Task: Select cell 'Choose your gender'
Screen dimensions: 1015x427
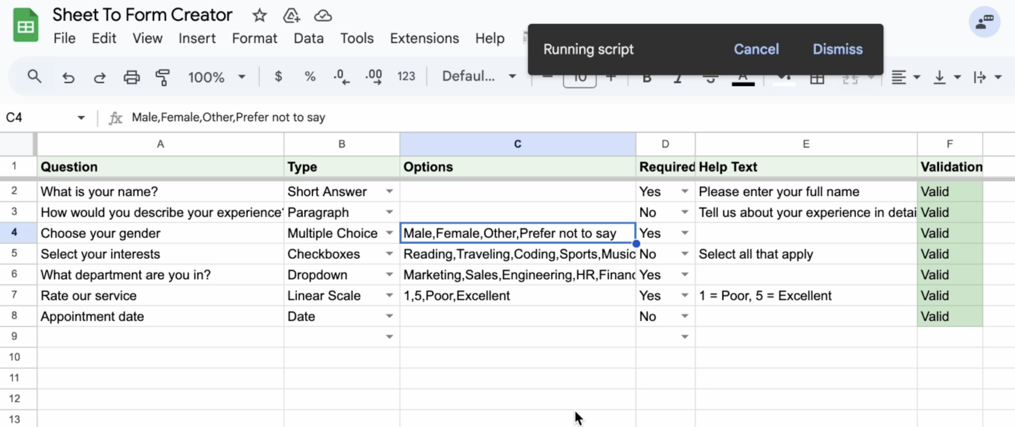Action: tap(160, 233)
